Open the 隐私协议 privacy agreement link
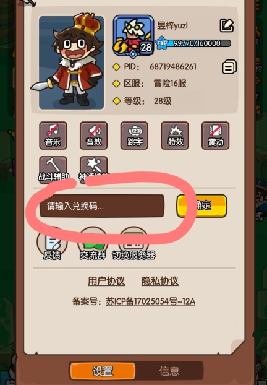Screen dimensions: 267x385 point(160,281)
